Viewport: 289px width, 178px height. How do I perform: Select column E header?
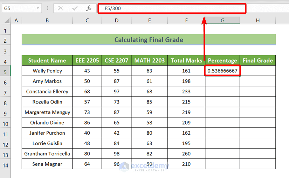(x=150, y=20)
